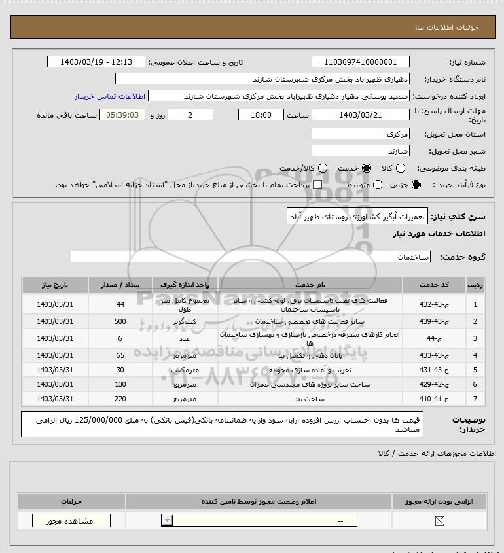Click the اطلاعات مجوزهای ارائه خدمت / کالا heading
Viewport: 504px width, 553px height.
437,454
